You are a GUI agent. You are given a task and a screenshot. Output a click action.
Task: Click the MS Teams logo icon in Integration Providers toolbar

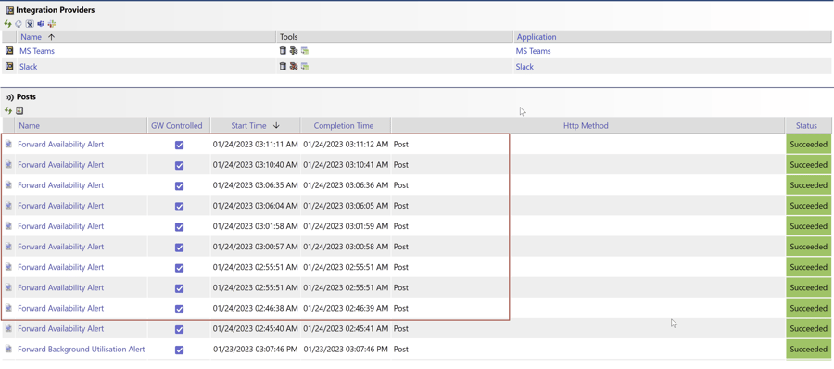[x=41, y=24]
